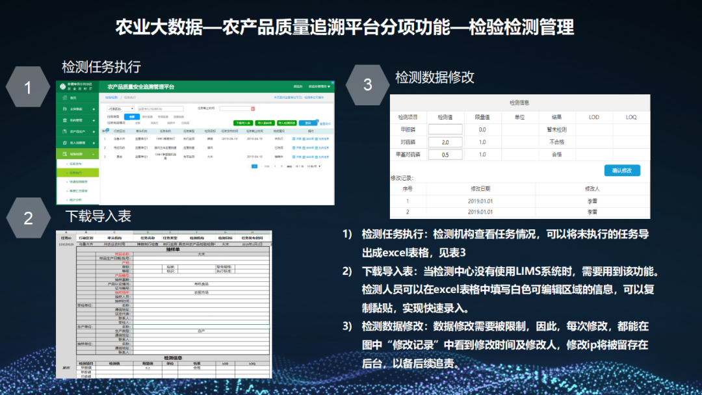Screen dimensions: 702x395
Task: Click the supervising unit search input
Action: pos(161,108)
